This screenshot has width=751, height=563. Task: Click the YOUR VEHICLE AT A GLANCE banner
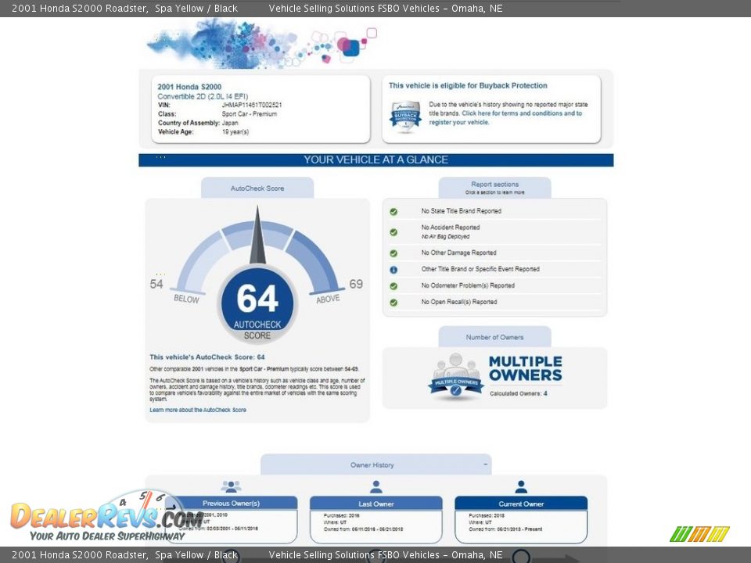(x=376, y=160)
